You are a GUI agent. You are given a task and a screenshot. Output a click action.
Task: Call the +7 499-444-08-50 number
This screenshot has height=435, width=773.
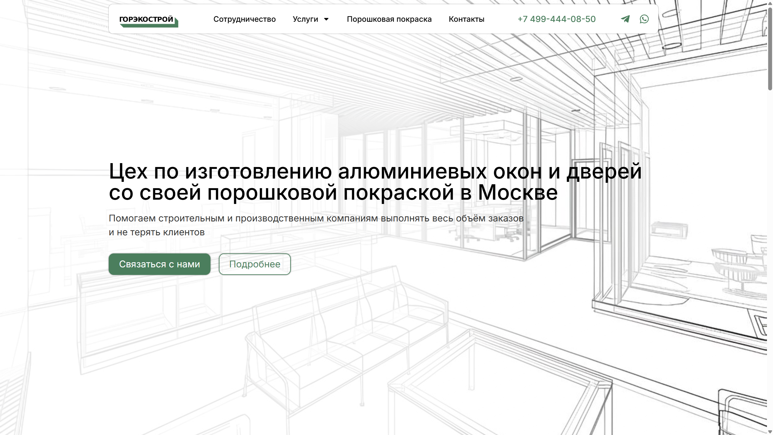(x=556, y=19)
